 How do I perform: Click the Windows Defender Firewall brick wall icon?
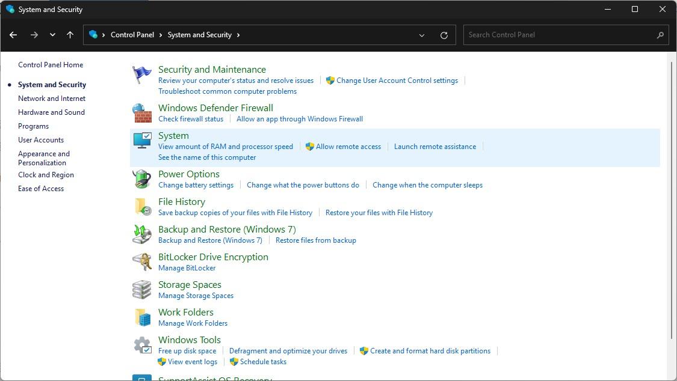coord(141,114)
